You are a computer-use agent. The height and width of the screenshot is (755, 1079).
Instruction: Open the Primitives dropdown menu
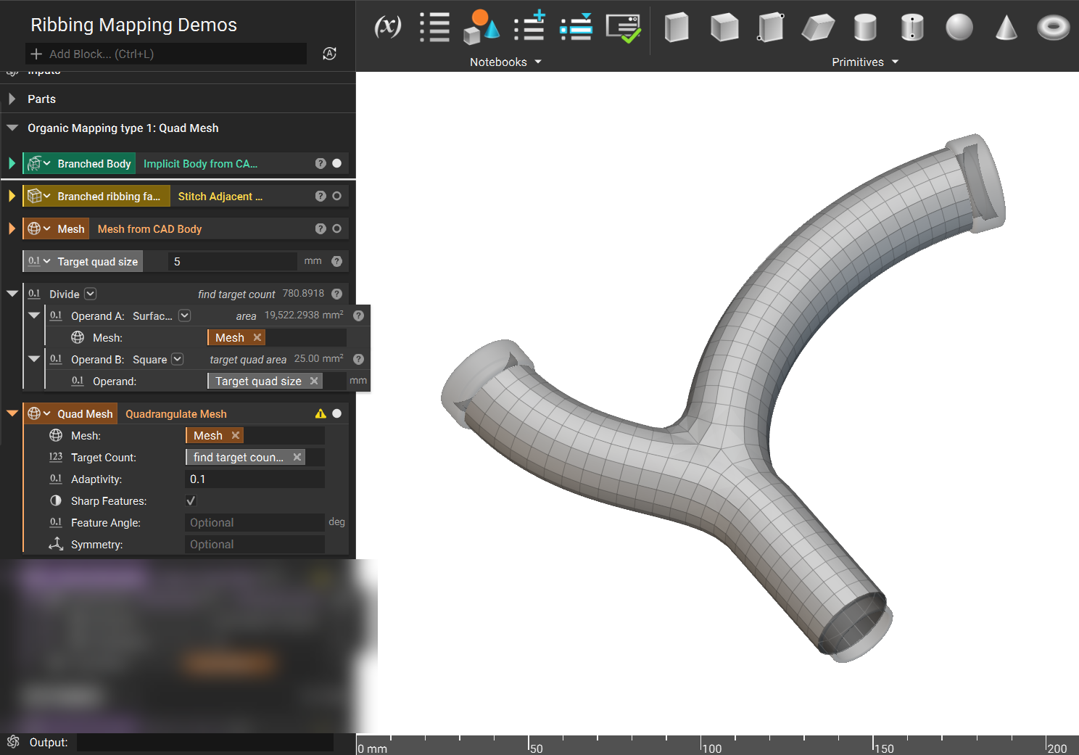[865, 62]
